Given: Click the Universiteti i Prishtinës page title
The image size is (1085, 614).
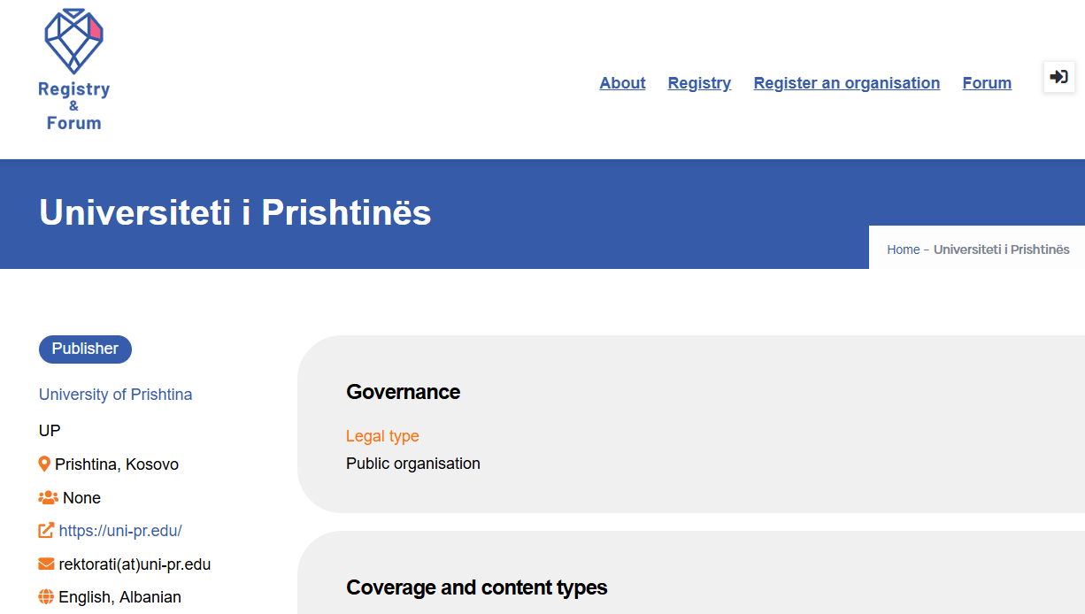Looking at the screenshot, I should click(235, 212).
